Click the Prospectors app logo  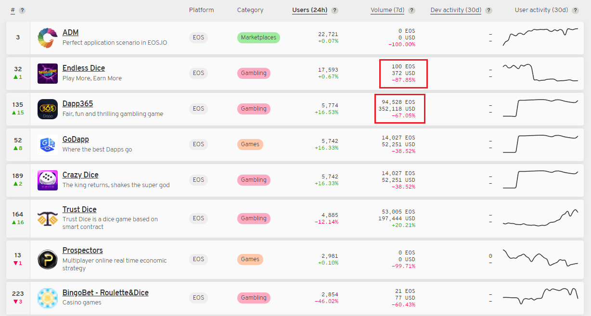[48, 260]
